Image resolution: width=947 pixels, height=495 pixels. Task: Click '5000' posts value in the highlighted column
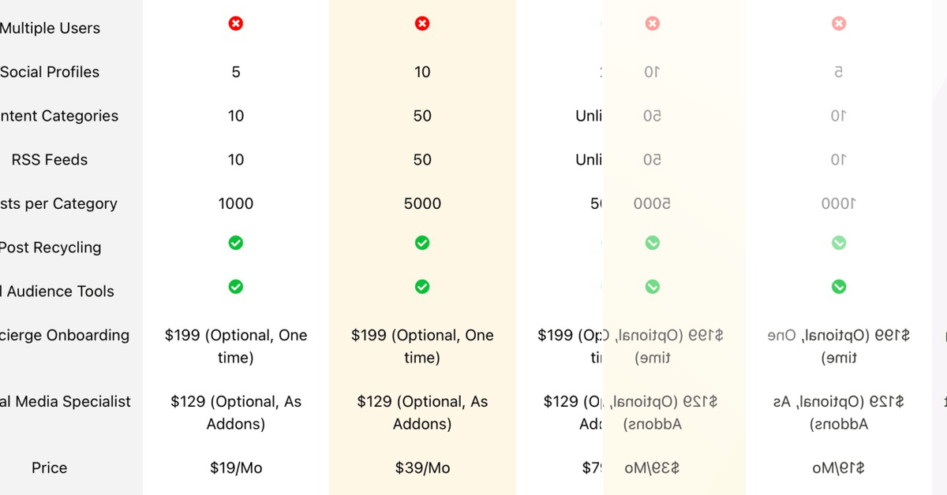point(422,203)
